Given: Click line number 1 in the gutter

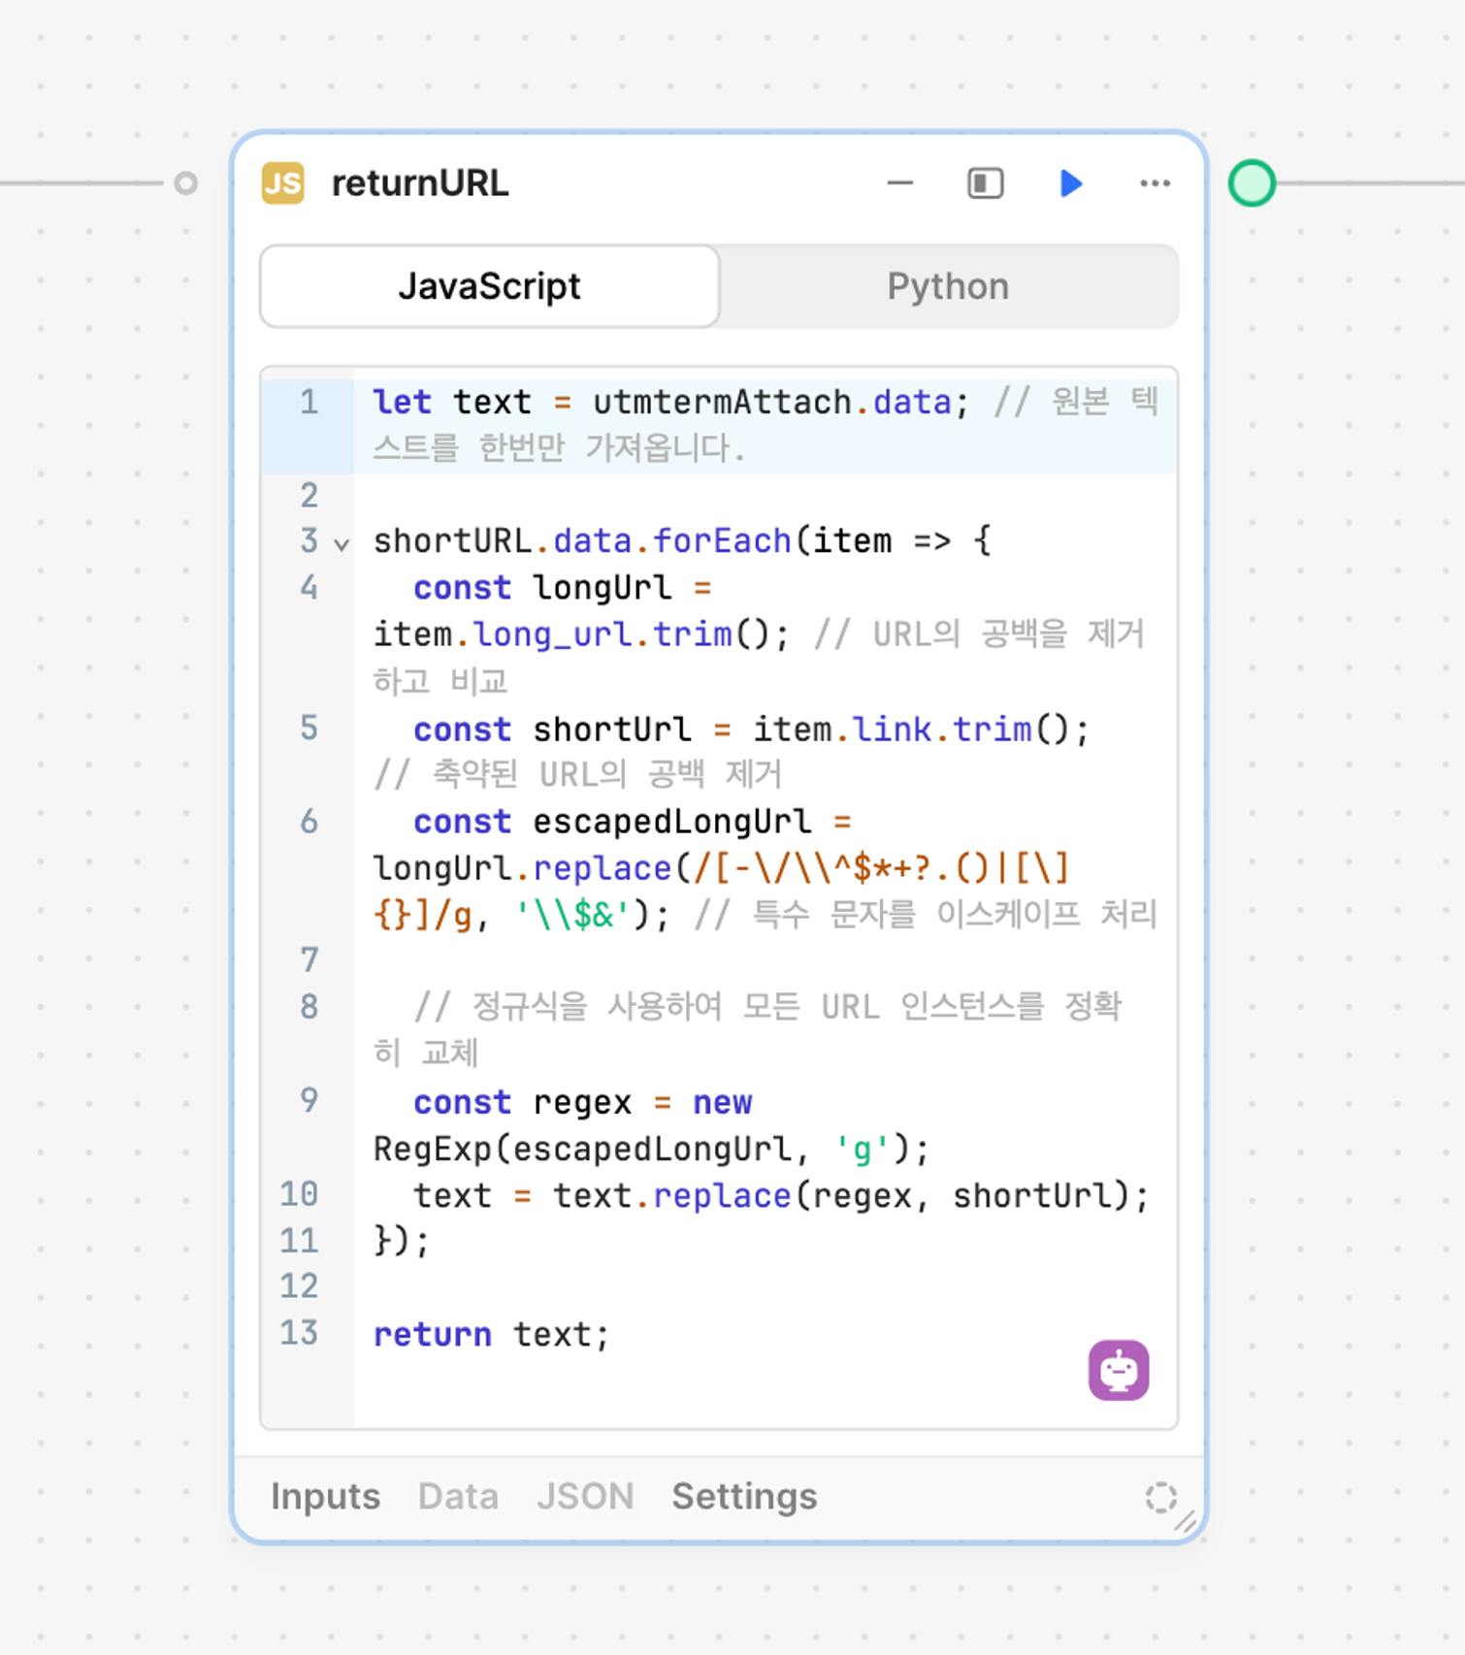Looking at the screenshot, I should pos(309,402).
